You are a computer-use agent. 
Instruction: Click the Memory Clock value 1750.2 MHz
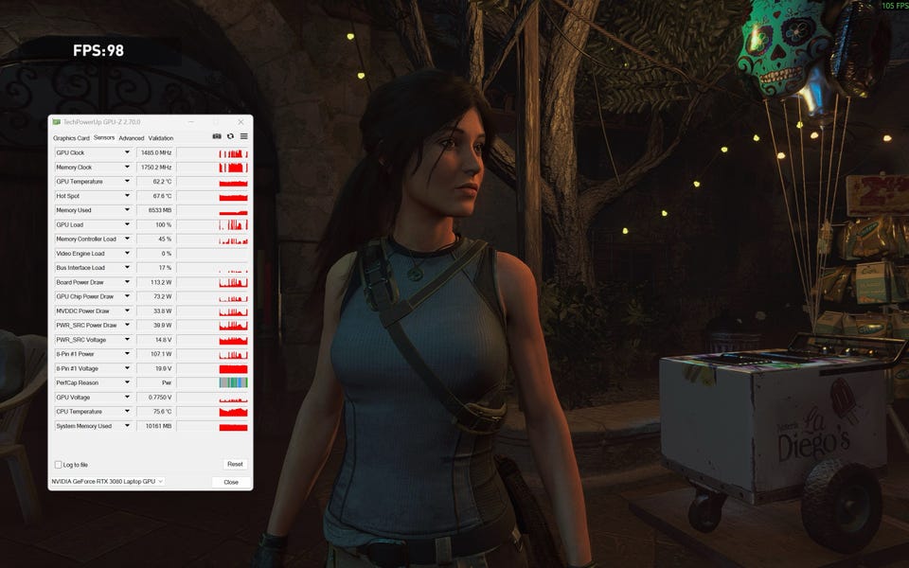tap(154, 167)
